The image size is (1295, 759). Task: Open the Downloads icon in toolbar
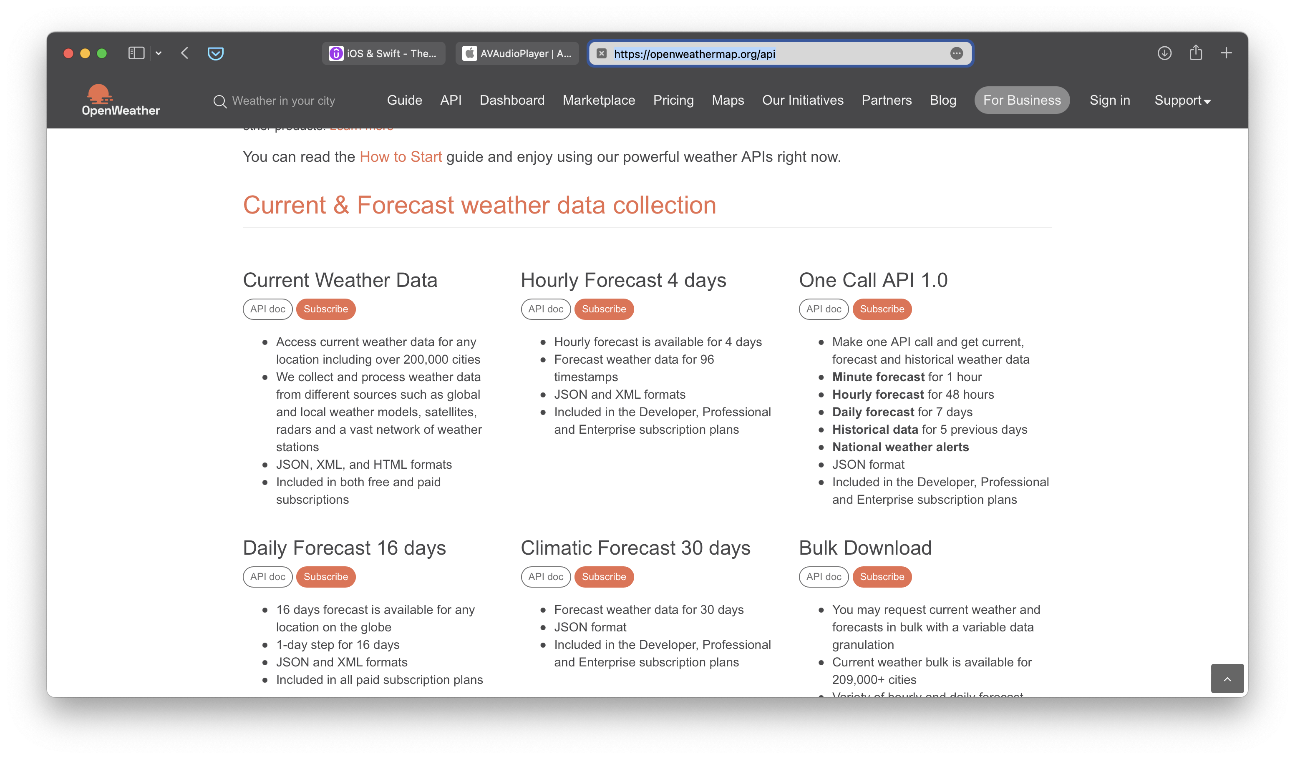(1164, 53)
